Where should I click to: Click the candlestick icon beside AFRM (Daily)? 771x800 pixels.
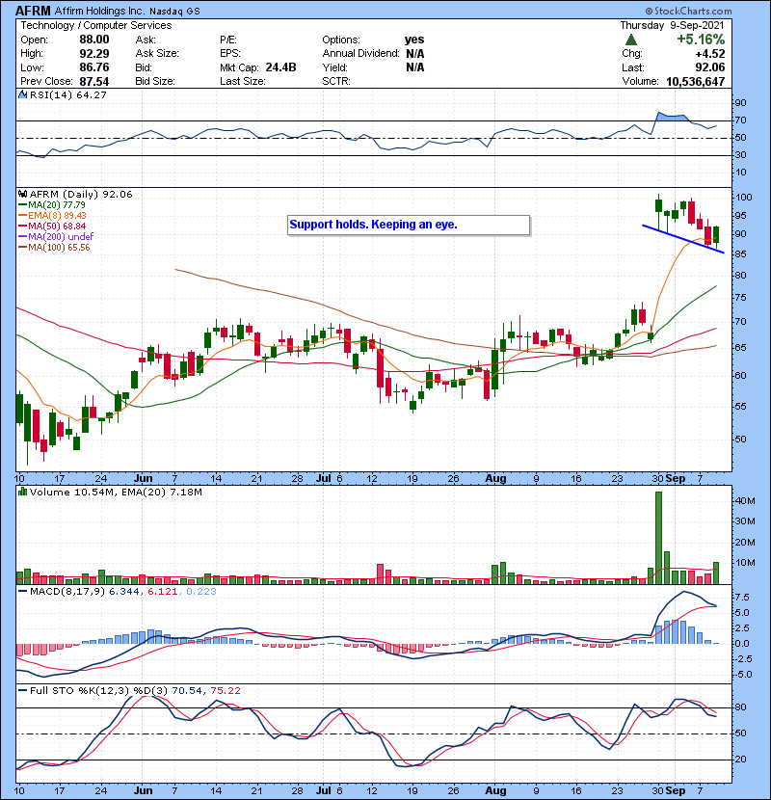pos(22,195)
